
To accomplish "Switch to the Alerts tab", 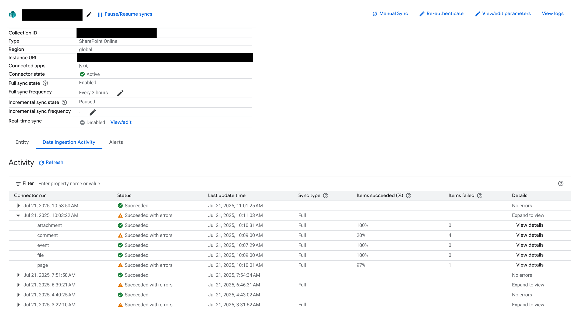I will [116, 142].
